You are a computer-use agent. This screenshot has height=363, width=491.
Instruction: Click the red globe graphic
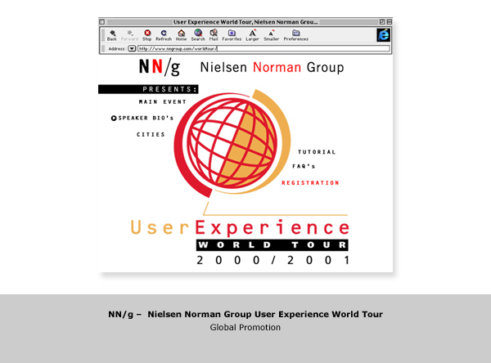pyautogui.click(x=232, y=142)
